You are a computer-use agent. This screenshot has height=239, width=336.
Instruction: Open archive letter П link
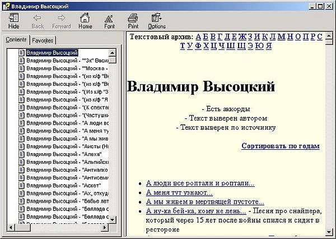click(x=306, y=36)
